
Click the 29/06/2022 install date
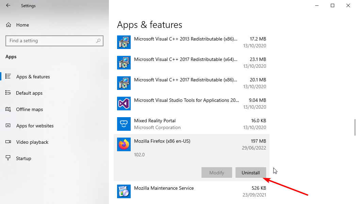tap(254, 148)
